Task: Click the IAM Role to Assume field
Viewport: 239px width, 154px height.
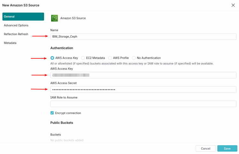Action: pyautogui.click(x=143, y=104)
